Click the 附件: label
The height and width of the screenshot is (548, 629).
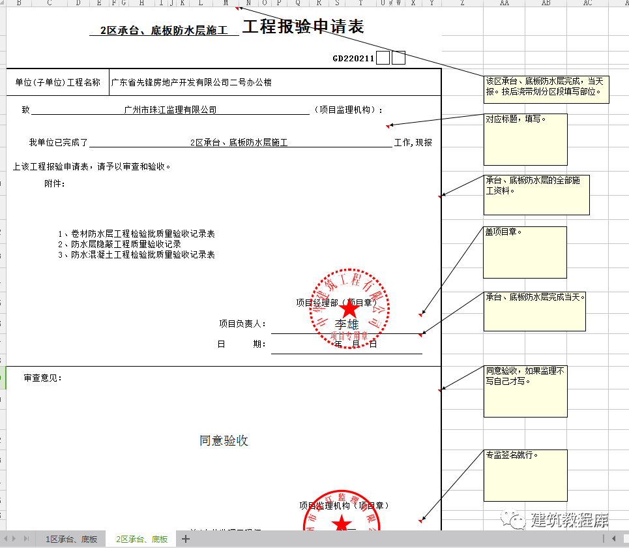(x=55, y=184)
